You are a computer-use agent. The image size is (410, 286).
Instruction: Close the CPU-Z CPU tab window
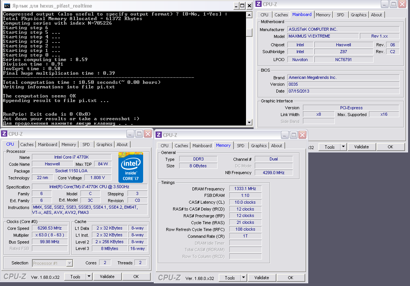[148, 134]
